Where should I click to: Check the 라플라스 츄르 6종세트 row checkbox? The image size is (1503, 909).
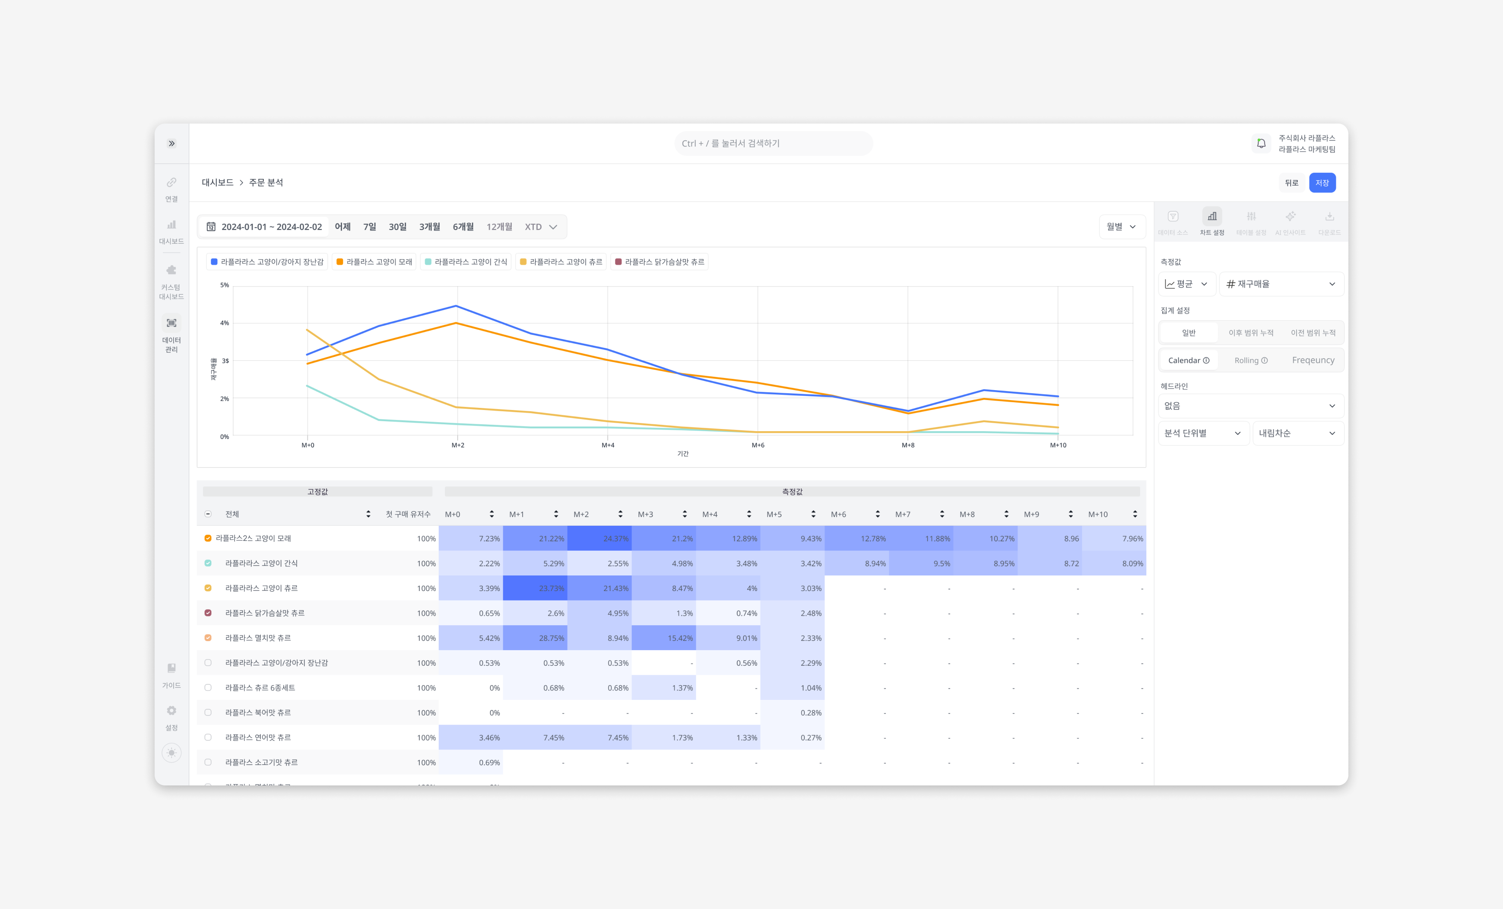click(x=208, y=687)
